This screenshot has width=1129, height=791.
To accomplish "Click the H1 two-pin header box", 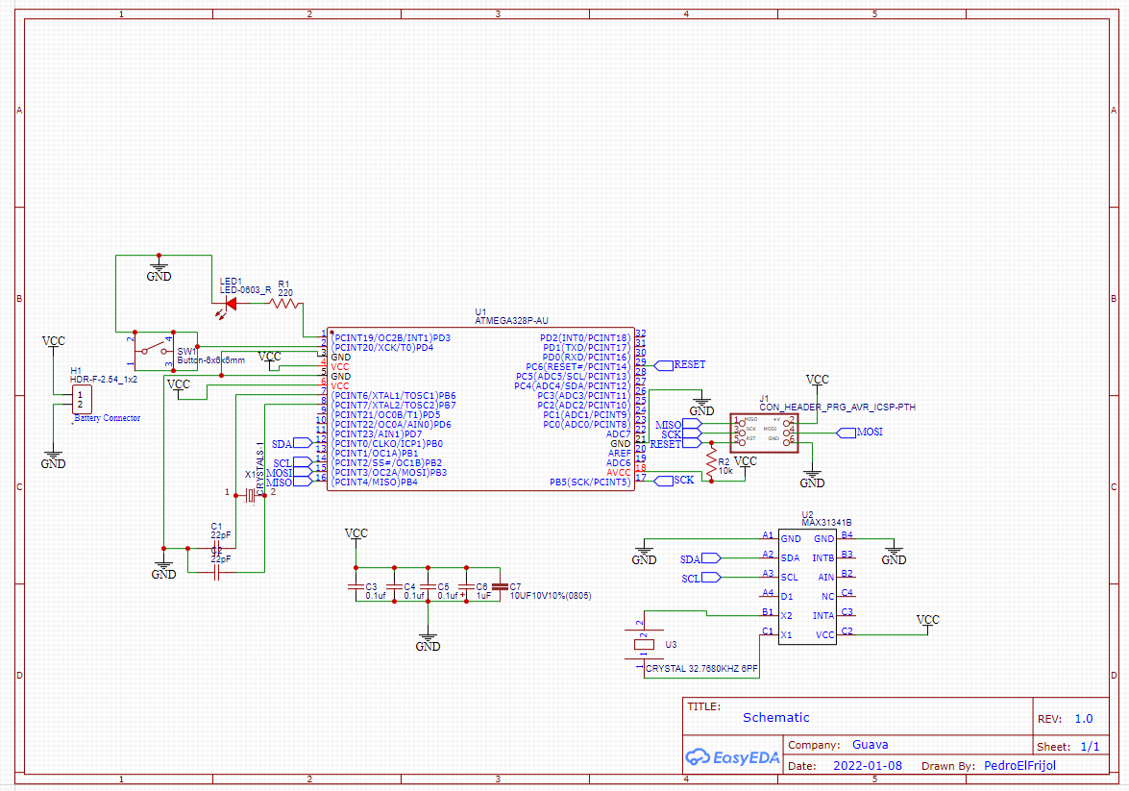I will tap(82, 398).
